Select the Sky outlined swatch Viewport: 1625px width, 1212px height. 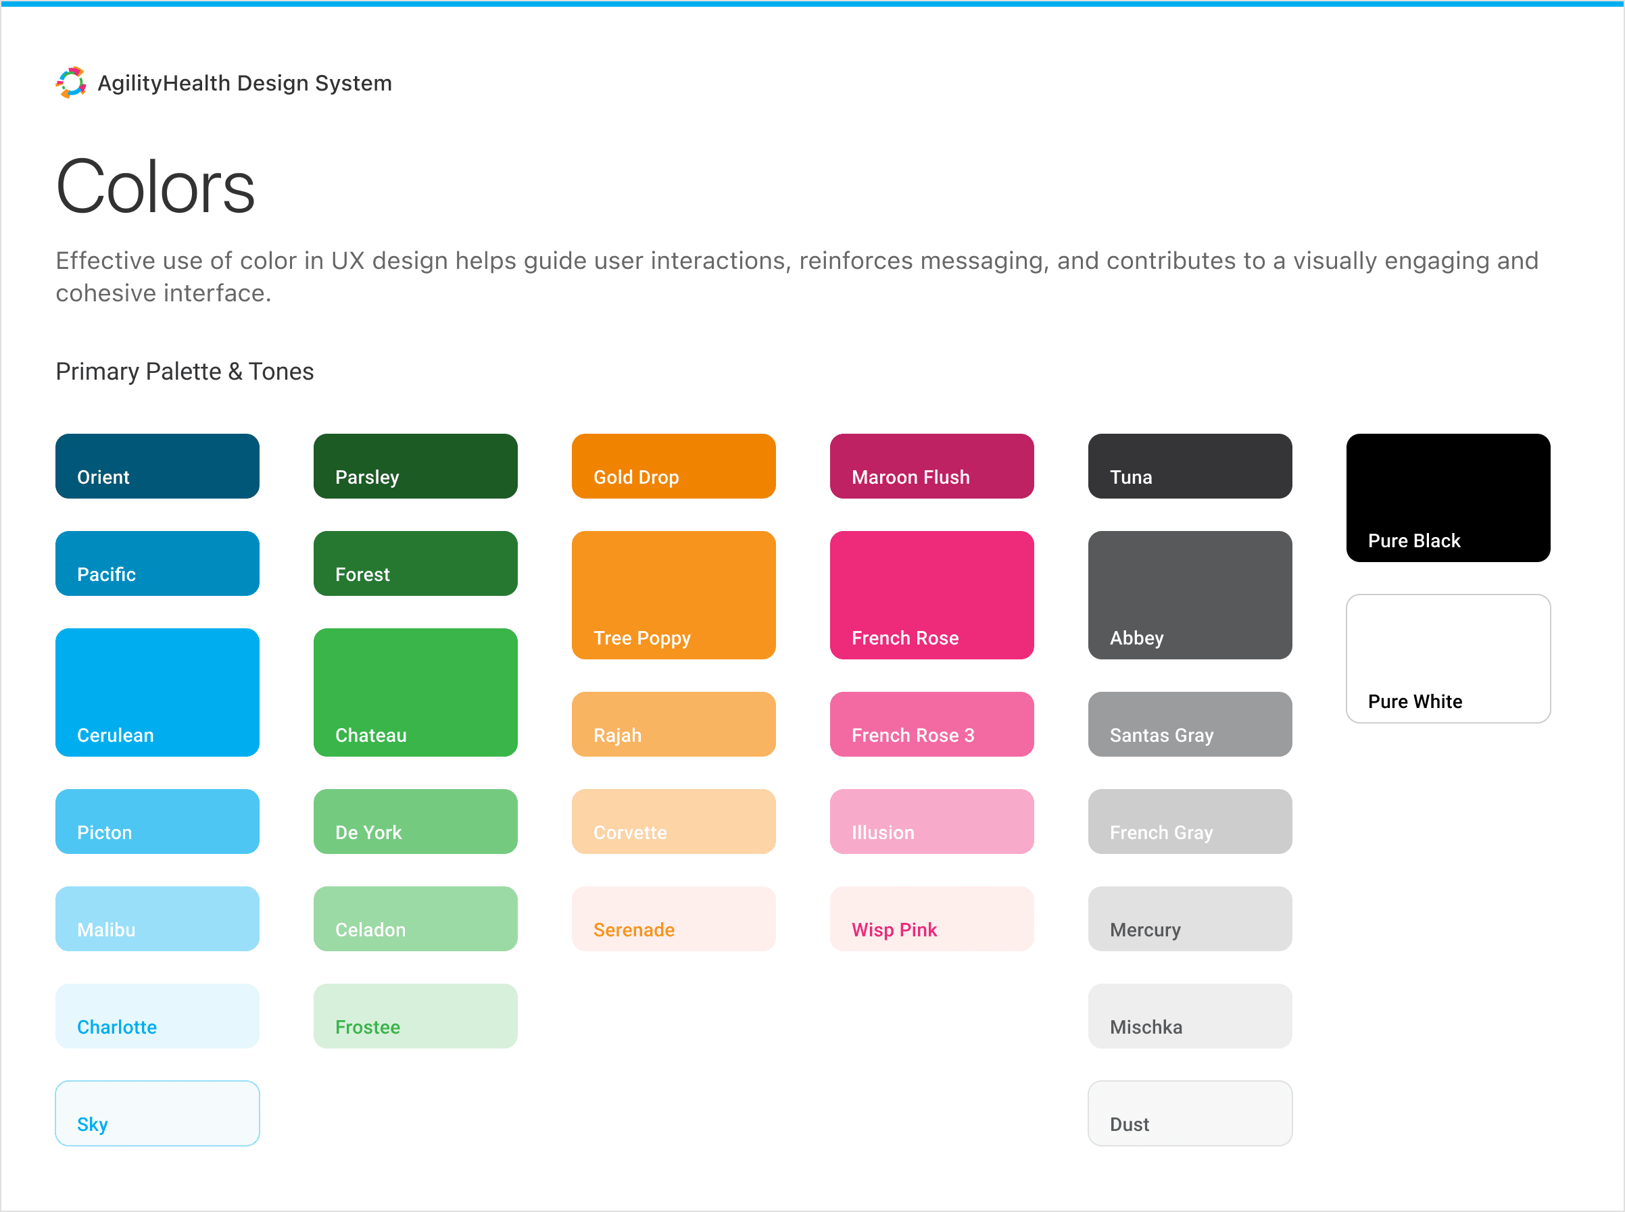click(x=157, y=1113)
